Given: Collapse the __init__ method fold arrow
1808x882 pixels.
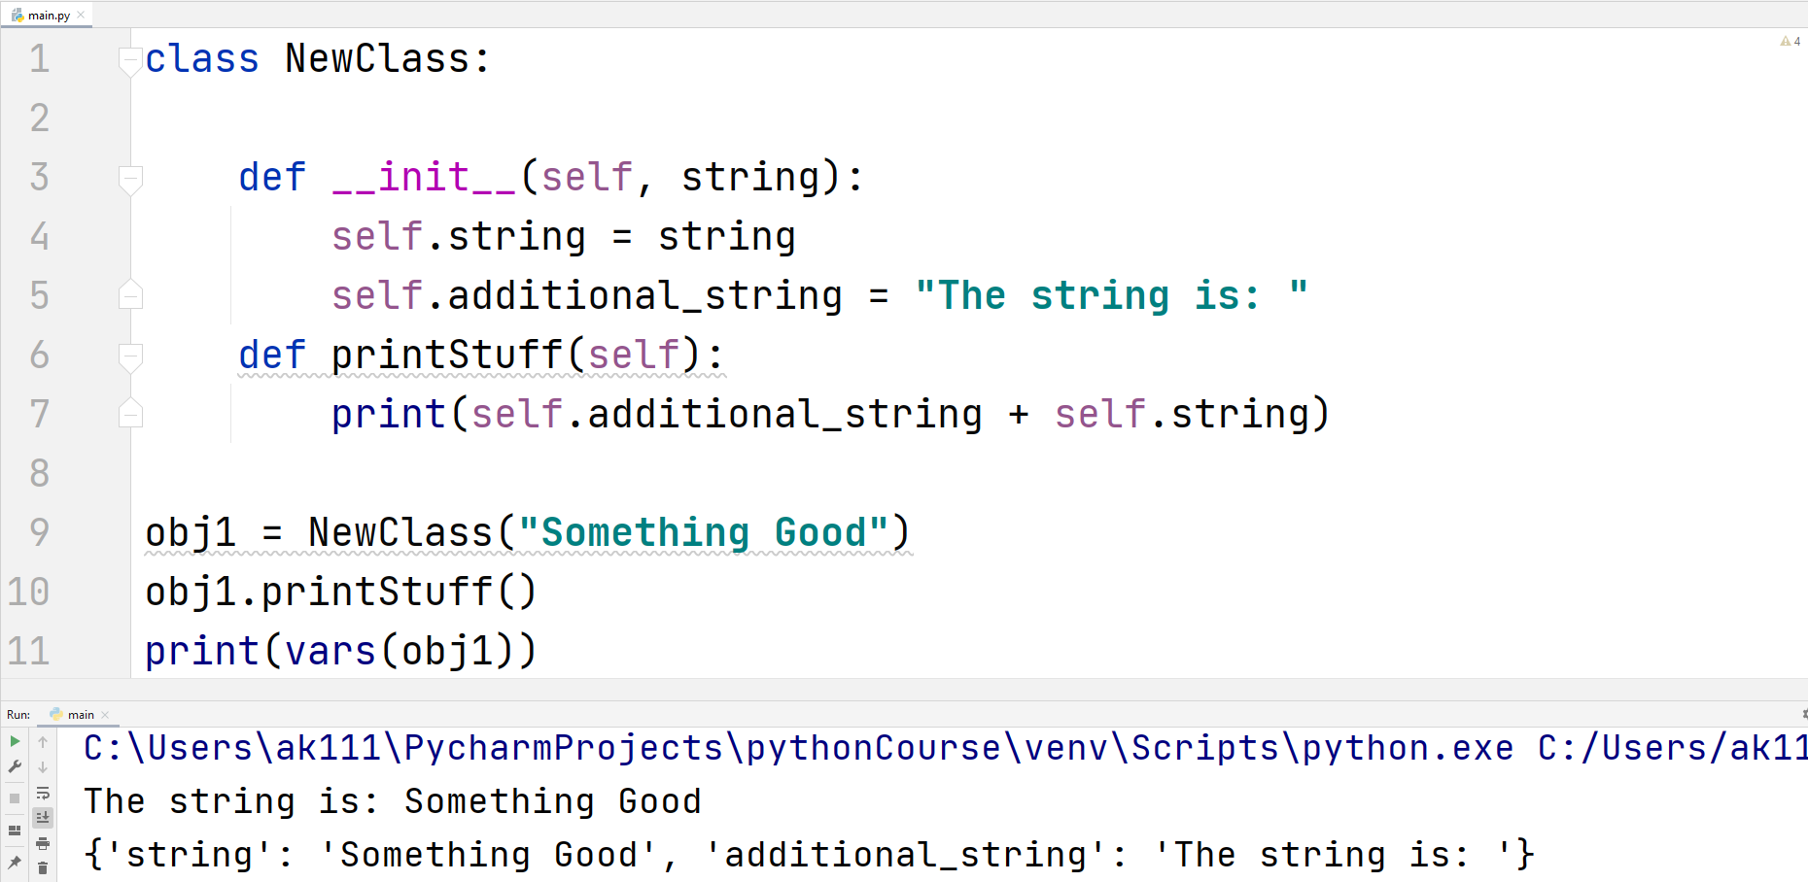Looking at the screenshot, I should coord(129,178).
